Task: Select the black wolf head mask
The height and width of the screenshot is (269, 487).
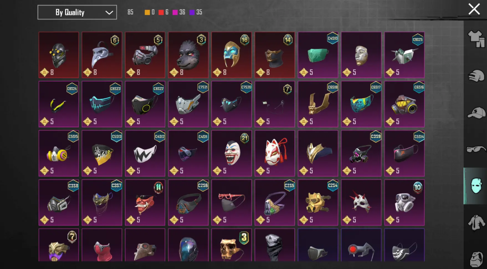Action: click(188, 55)
